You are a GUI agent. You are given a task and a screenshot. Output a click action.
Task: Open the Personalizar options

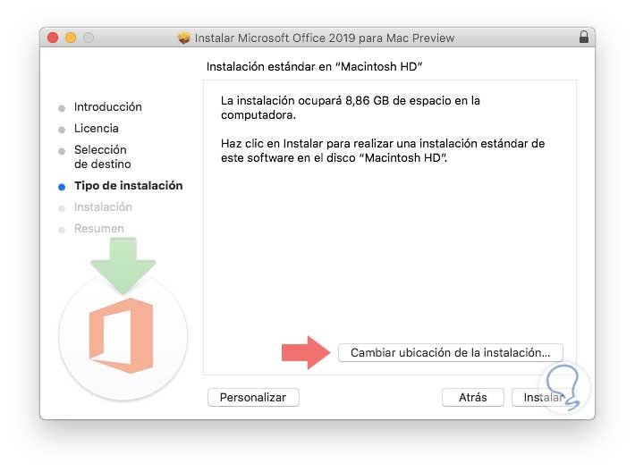coord(253,397)
